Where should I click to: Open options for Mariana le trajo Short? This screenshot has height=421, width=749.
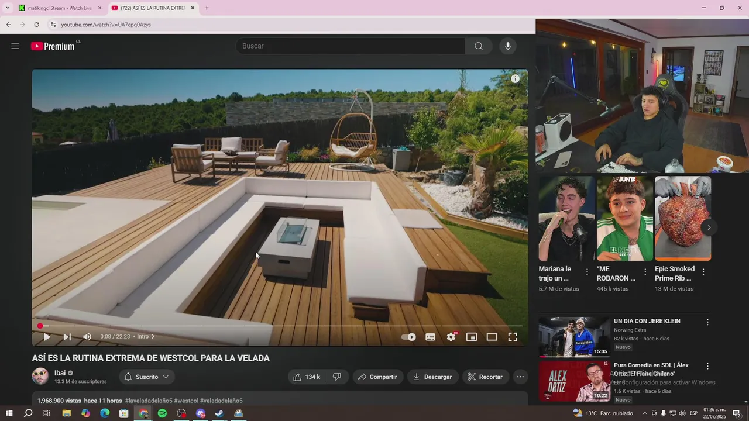tap(587, 272)
